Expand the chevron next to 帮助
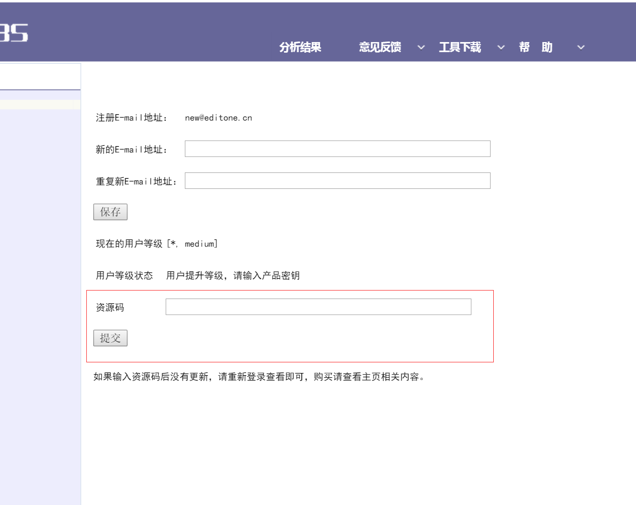636x505 pixels. 581,47
